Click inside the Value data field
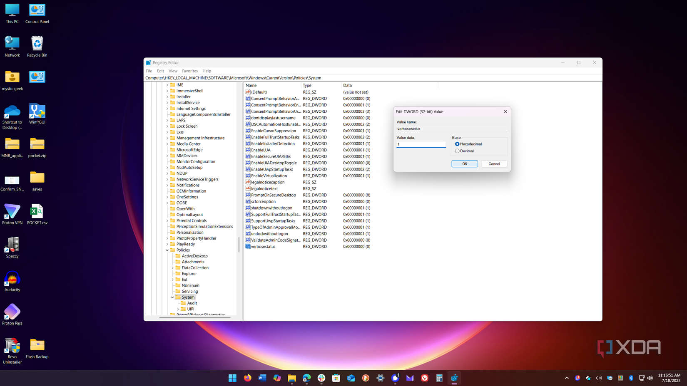This screenshot has width=687, height=386. 421,144
